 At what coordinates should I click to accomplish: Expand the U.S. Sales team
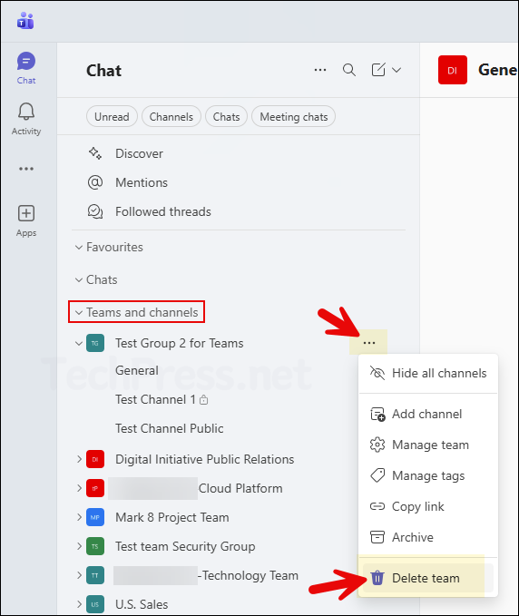click(x=79, y=604)
